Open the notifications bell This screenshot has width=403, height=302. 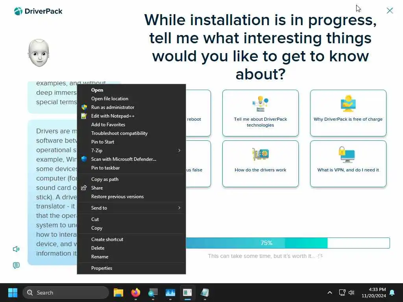click(392, 293)
